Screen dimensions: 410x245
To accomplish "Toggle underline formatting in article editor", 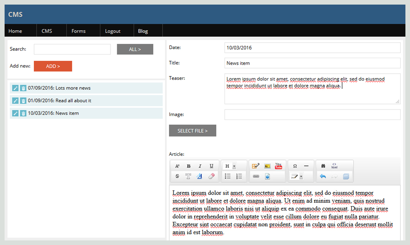I will point(211,166).
